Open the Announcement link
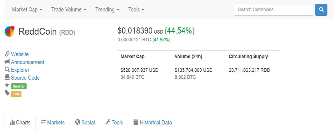Screen dimensions: 336x132 (x=28, y=62)
